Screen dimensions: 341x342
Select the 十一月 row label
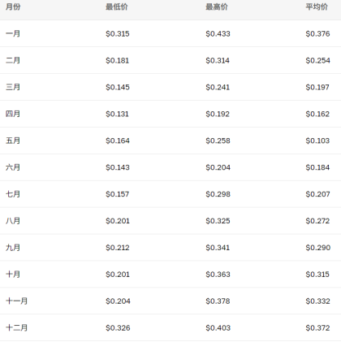click(x=17, y=301)
